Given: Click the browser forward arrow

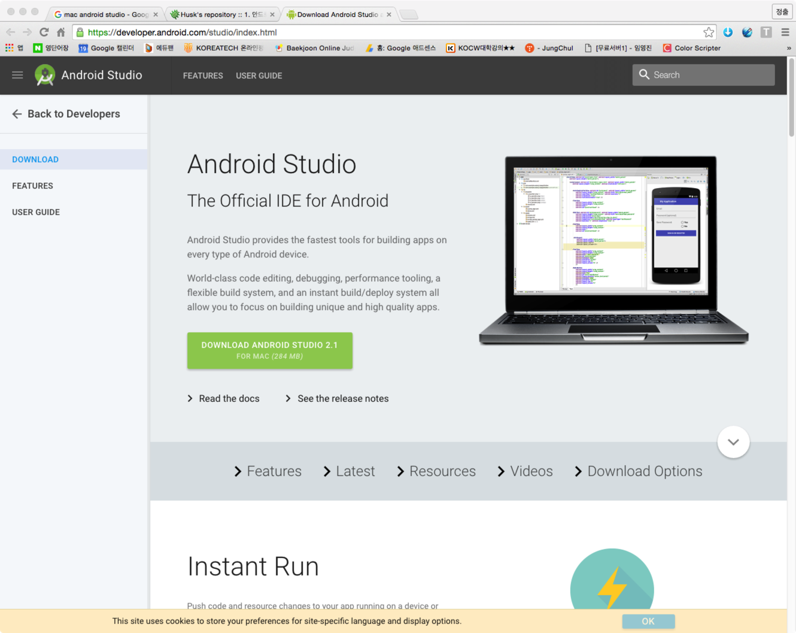Looking at the screenshot, I should (28, 32).
